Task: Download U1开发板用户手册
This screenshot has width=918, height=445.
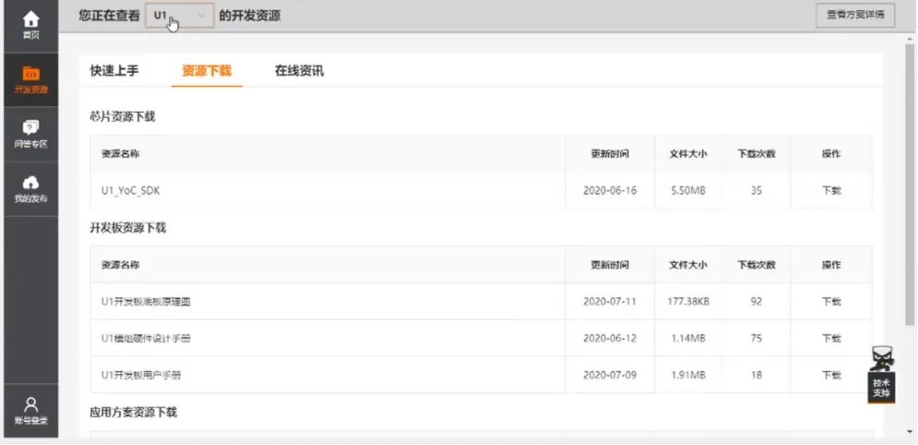Action: click(831, 375)
